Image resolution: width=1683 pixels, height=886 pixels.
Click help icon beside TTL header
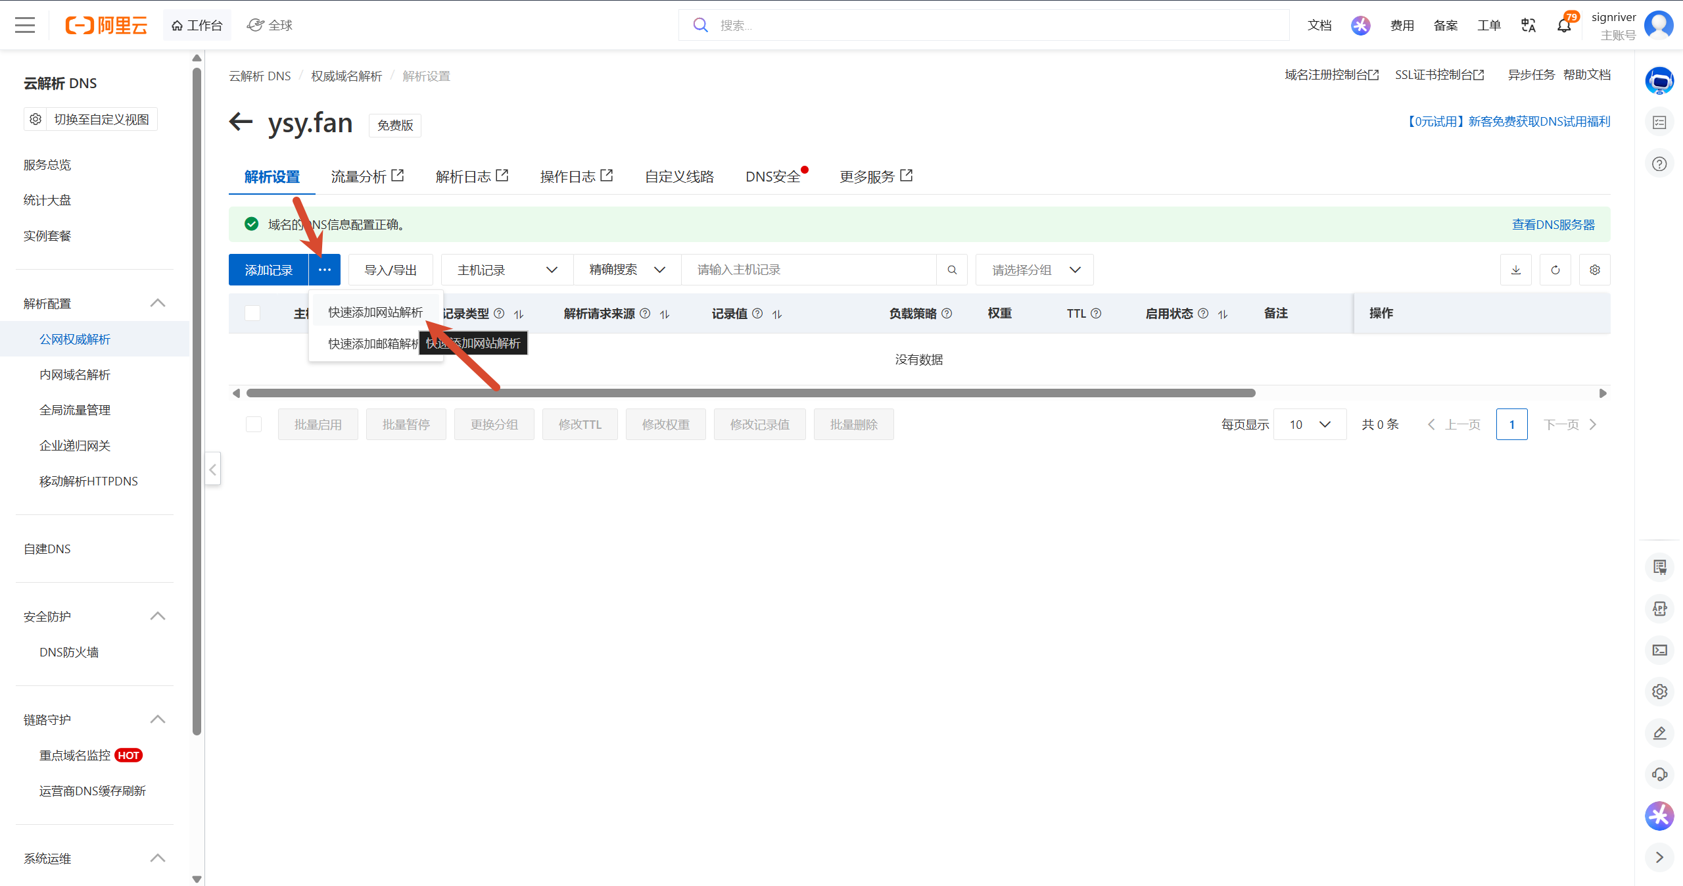(x=1096, y=314)
